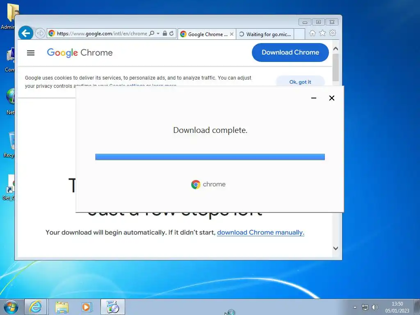Click the chrome logo in installer

[x=208, y=184]
